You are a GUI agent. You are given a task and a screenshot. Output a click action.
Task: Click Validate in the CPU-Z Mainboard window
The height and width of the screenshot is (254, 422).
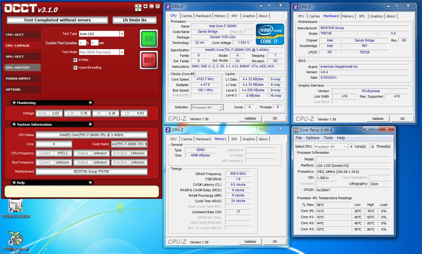click(377, 119)
